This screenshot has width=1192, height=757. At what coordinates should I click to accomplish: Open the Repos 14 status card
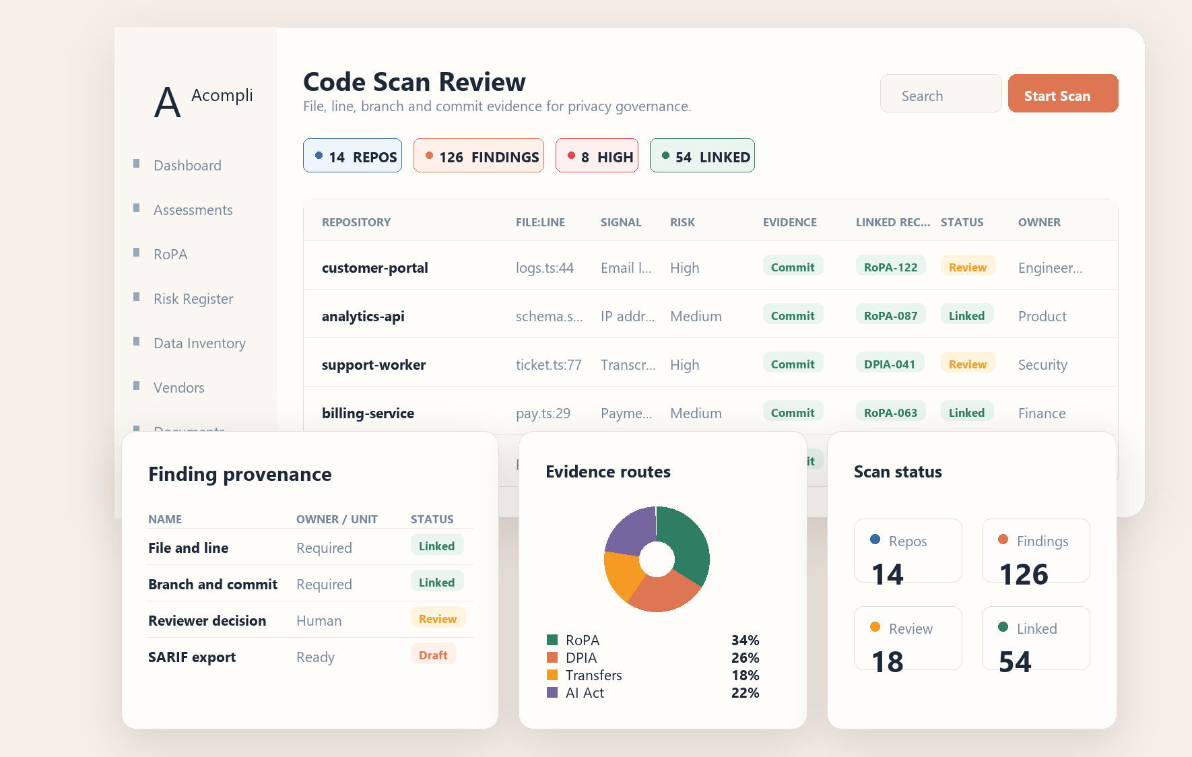click(908, 550)
